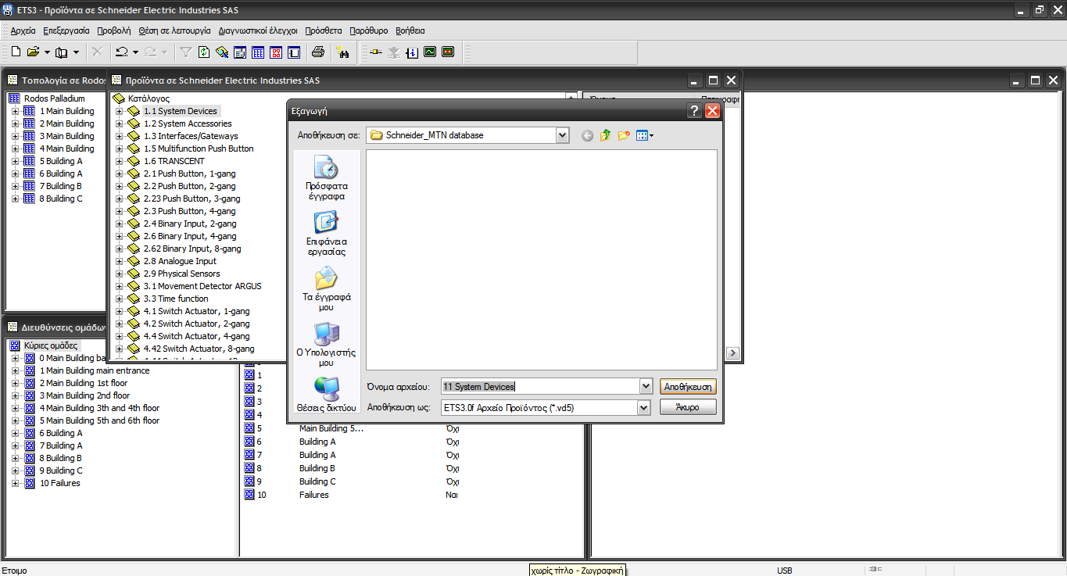1067x576 pixels.
Task: Click the red group monitor toolbar icon
Action: [x=448, y=52]
